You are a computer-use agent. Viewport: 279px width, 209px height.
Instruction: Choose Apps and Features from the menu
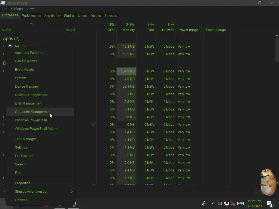(x=29, y=53)
